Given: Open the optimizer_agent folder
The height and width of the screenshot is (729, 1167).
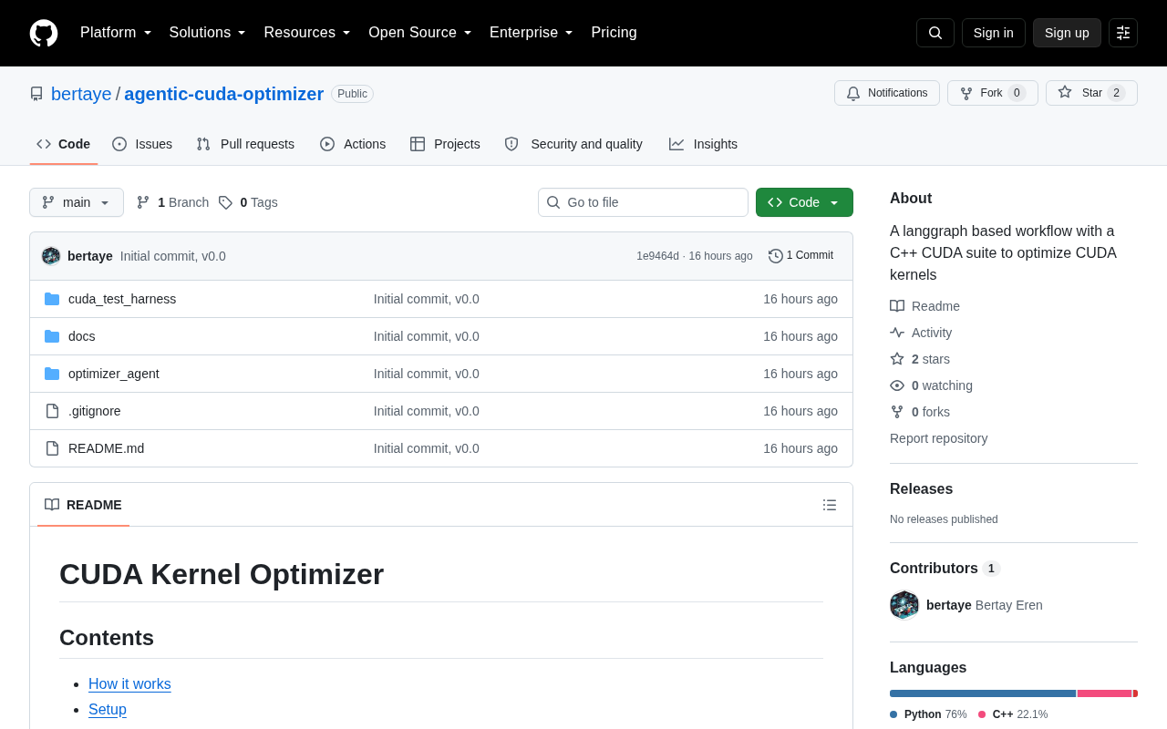Looking at the screenshot, I should click(114, 374).
